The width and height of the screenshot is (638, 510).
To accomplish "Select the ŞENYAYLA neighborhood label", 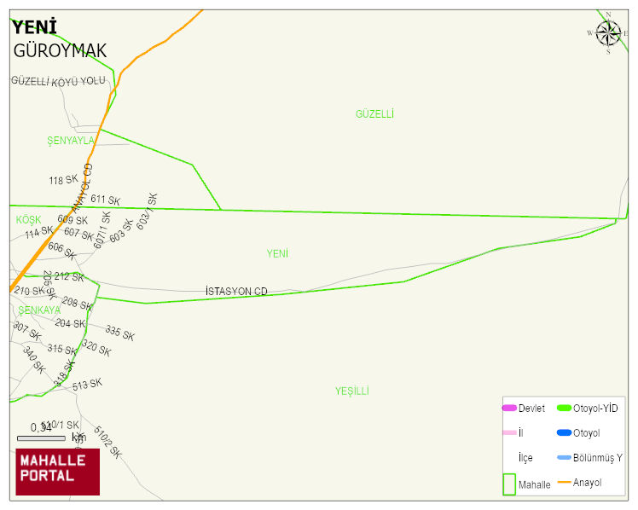I will point(71,141).
